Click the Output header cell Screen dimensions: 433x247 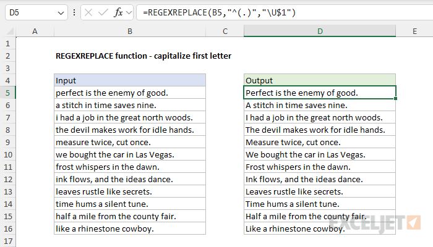point(320,80)
